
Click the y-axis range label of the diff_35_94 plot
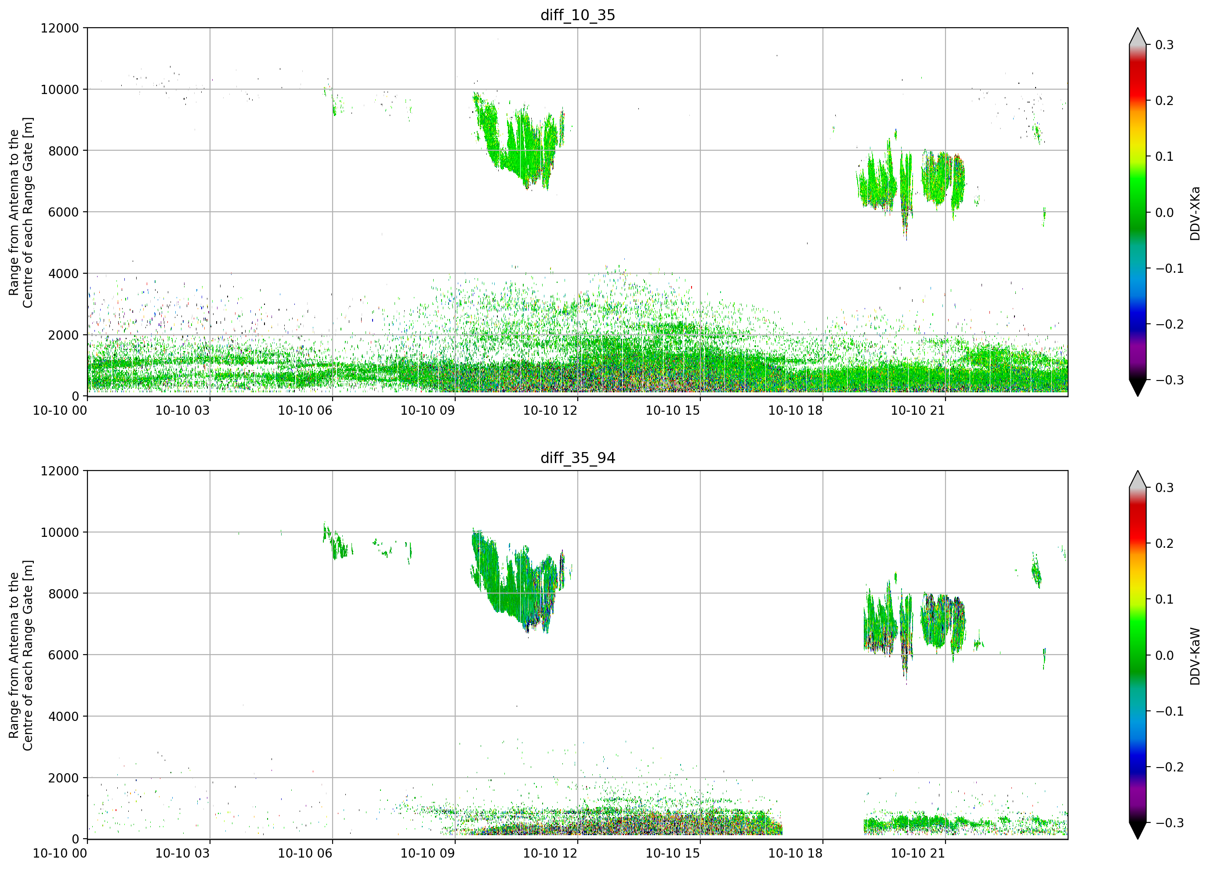point(21,655)
